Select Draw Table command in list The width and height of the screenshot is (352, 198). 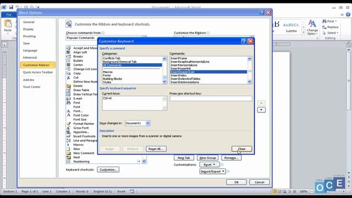click(81, 90)
